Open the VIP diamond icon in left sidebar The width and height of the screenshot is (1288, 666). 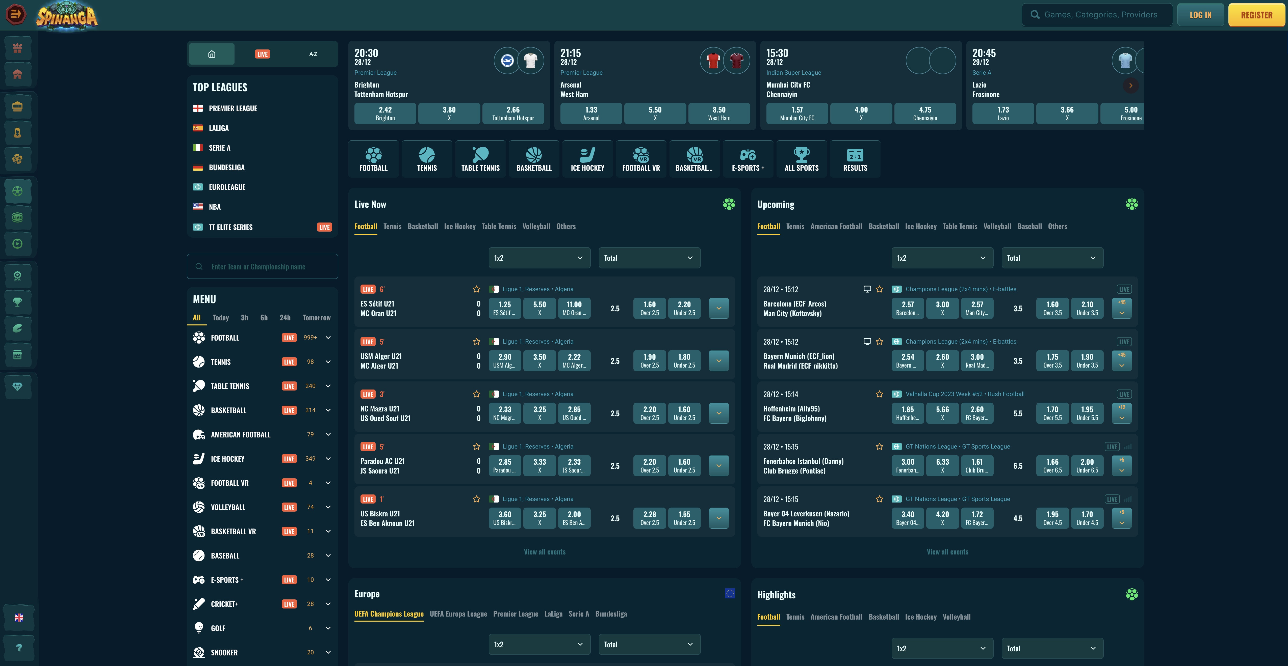click(18, 386)
